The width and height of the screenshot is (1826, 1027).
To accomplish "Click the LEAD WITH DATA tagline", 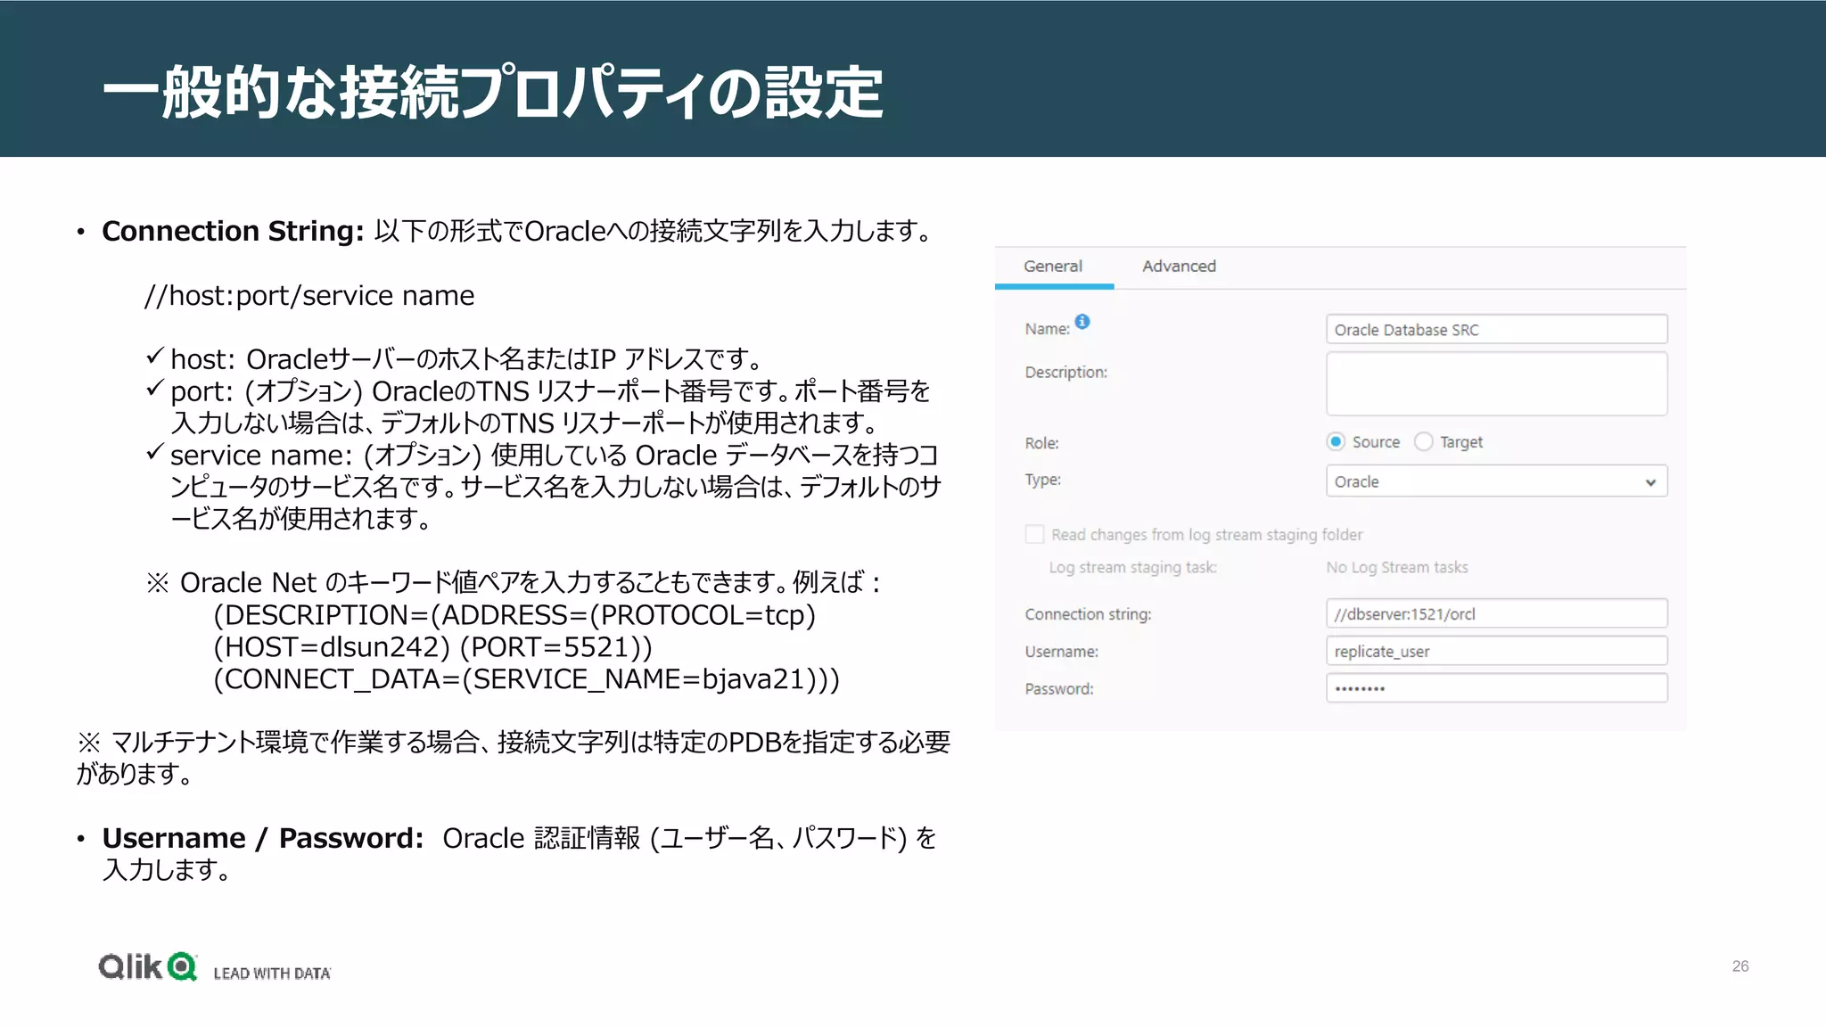I will tap(272, 974).
